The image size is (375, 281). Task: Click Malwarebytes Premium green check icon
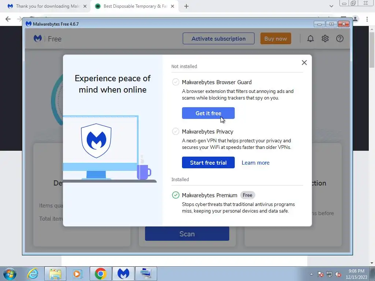[x=175, y=195]
